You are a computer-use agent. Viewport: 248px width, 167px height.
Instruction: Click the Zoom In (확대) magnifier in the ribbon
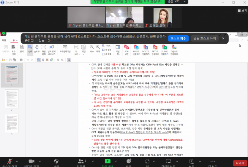[98, 49]
